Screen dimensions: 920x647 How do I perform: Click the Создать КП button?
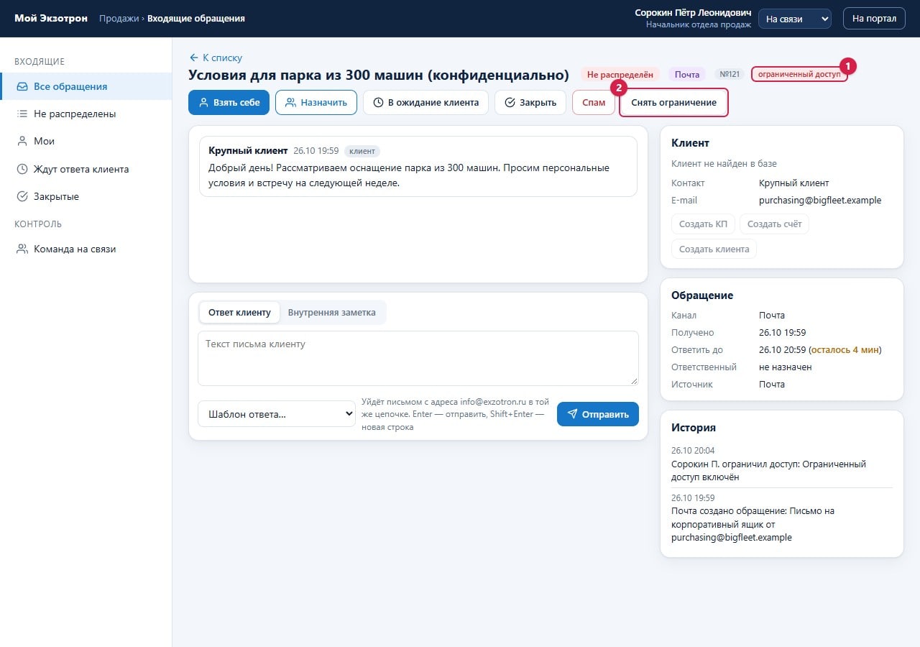(x=703, y=224)
